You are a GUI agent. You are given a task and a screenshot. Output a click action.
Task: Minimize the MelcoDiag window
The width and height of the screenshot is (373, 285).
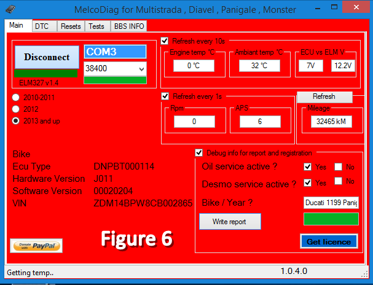click(307, 9)
